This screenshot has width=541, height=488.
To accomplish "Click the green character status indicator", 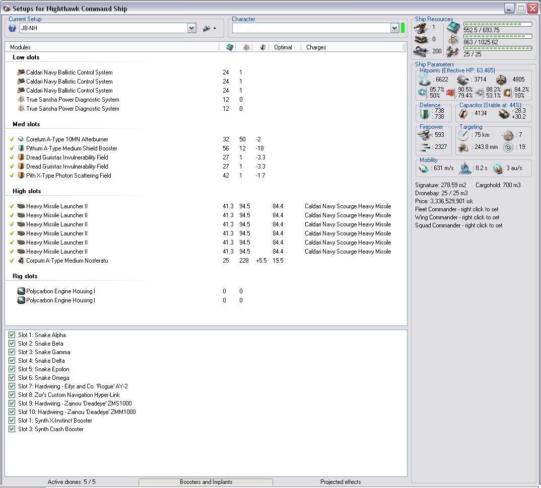I will 402,28.
